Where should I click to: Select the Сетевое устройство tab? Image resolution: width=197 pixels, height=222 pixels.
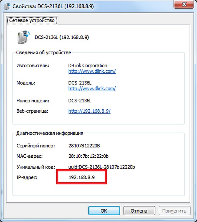click(32, 21)
